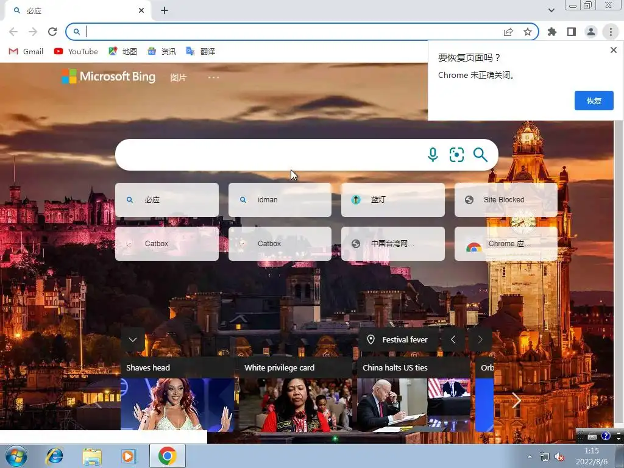Open the 图片 menu item on Bing
The image size is (624, 468).
pyautogui.click(x=178, y=77)
